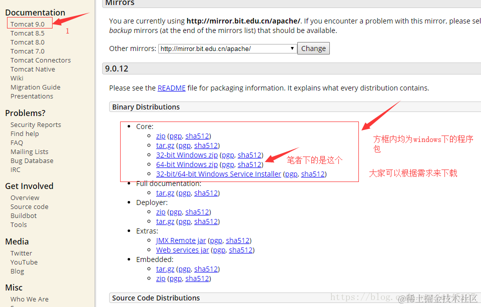Click the Find help link
This screenshot has width=481, height=307.
25,133
